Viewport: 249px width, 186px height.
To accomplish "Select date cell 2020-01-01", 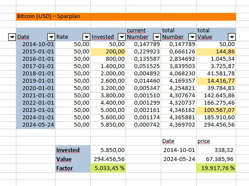I will point(36,88).
